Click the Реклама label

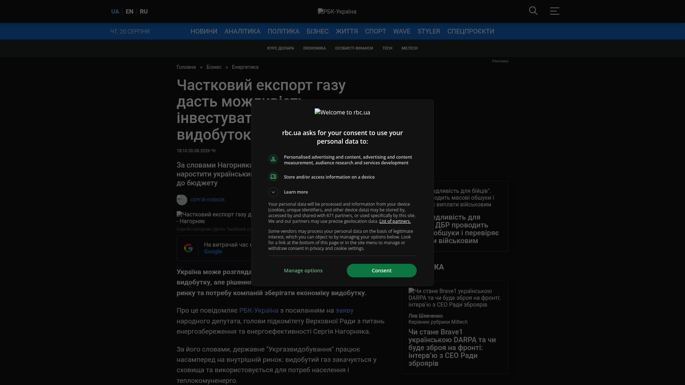click(x=500, y=61)
